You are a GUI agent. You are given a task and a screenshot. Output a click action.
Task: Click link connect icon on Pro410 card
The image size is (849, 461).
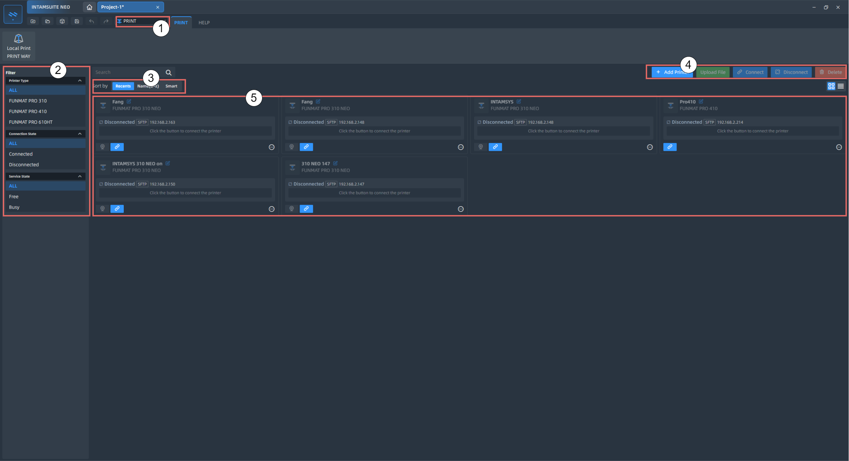(670, 147)
